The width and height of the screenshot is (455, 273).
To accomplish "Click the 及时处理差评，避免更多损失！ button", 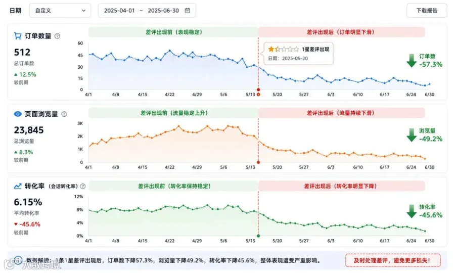I will pos(393,260).
